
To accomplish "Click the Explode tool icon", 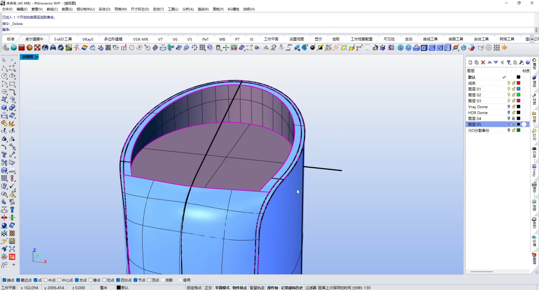I will pyautogui.click(x=12, y=123).
